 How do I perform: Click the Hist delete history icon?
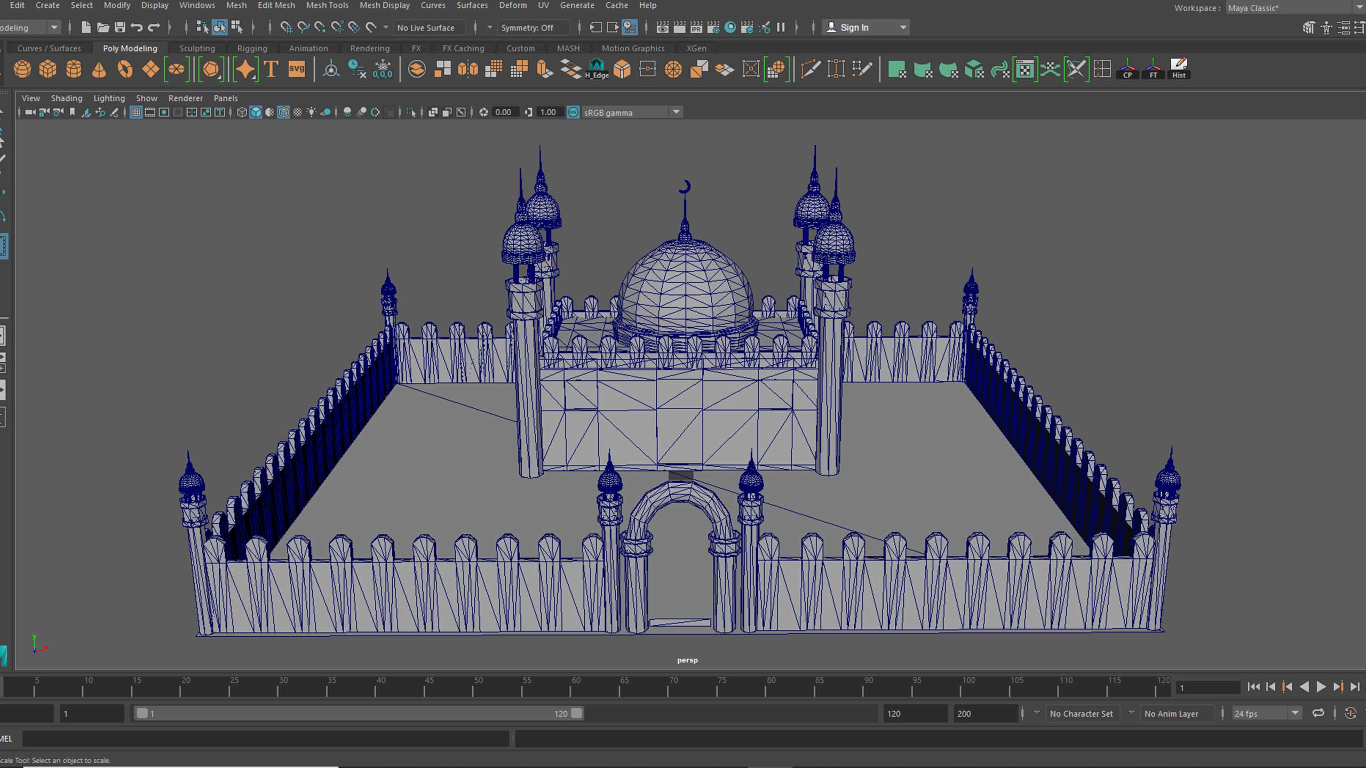pyautogui.click(x=1178, y=69)
